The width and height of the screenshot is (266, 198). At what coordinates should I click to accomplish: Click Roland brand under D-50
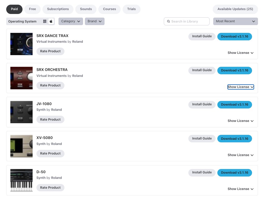coord(56,178)
